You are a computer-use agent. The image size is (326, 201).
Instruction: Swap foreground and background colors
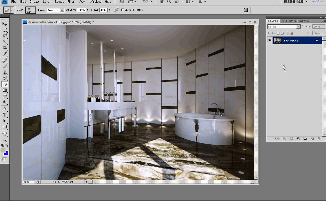pos(7,145)
